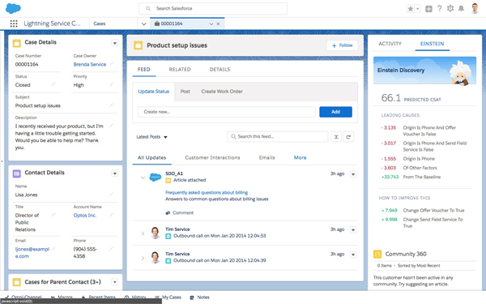Click the Follow button
486x304 pixels.
342,45
